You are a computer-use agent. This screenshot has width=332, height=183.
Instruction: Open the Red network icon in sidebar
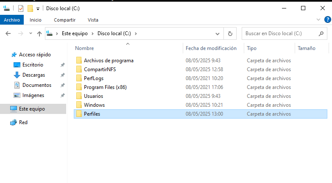click(14, 122)
